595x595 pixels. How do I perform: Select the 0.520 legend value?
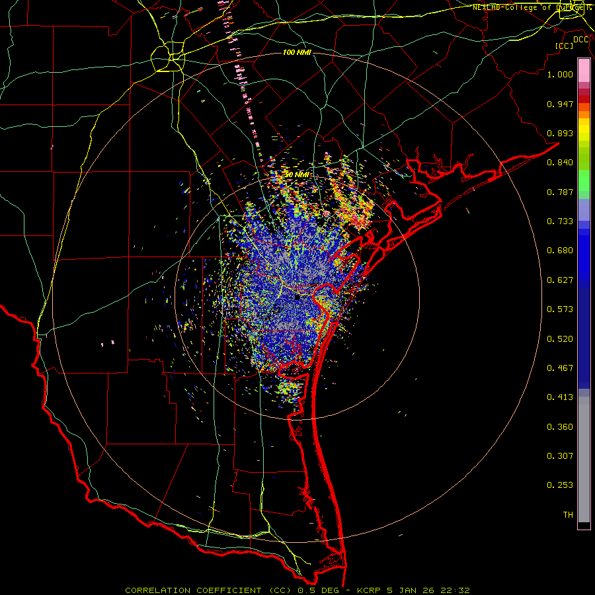tap(560, 339)
